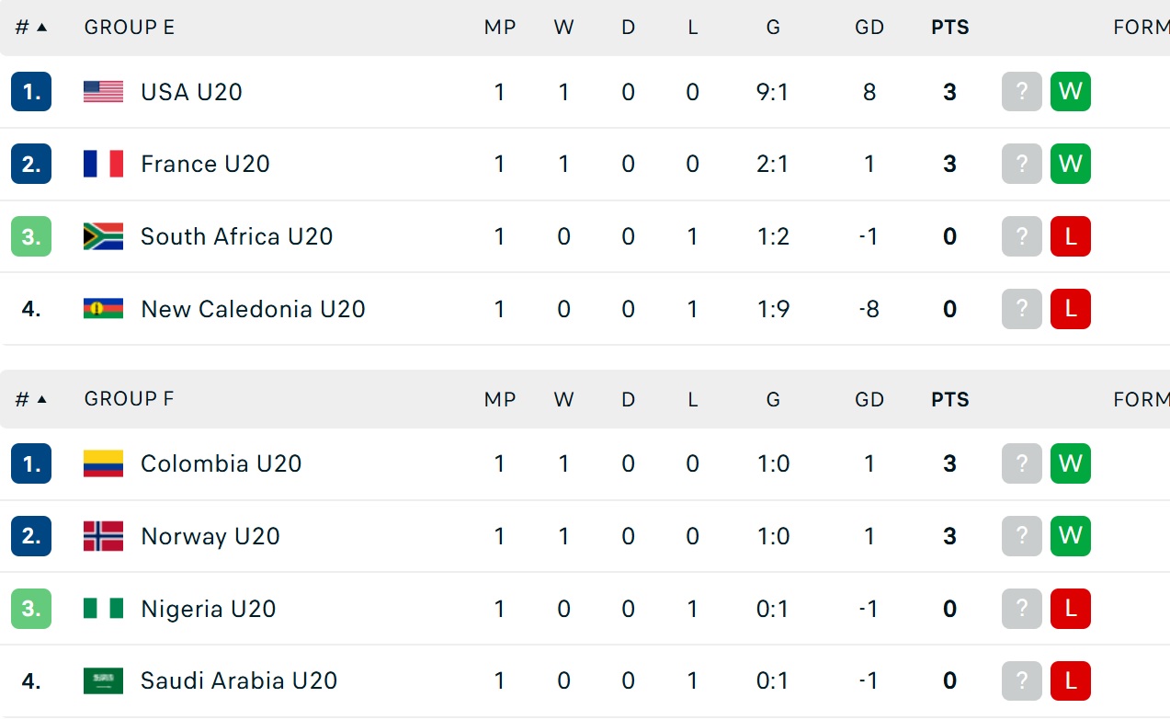1170x720 pixels.
Task: Click the South Africa U20 flag
Action: coord(103,236)
